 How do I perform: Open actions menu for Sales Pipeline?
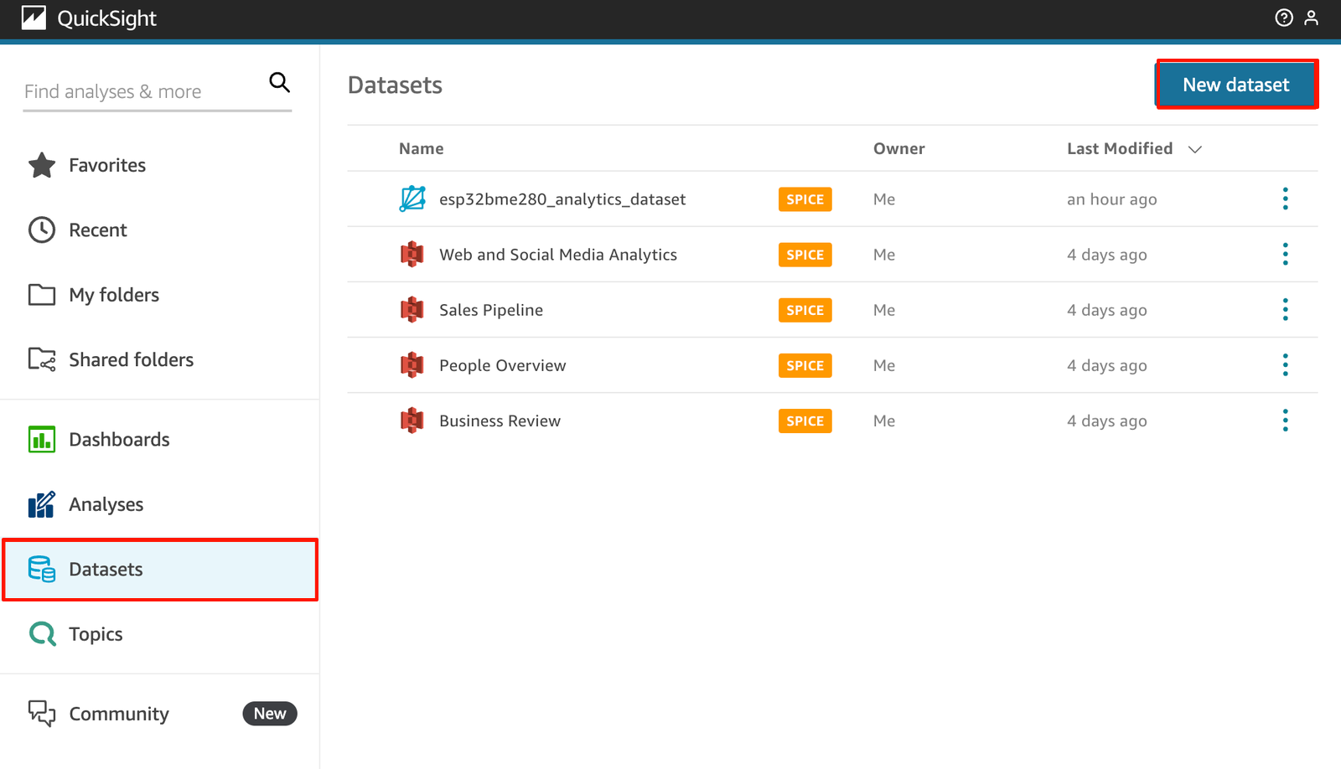(1285, 309)
